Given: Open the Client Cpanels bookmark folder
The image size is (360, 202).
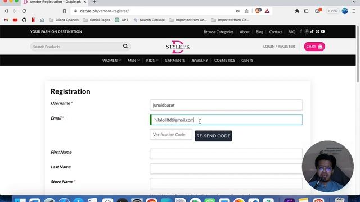Looking at the screenshot, I should (64, 20).
